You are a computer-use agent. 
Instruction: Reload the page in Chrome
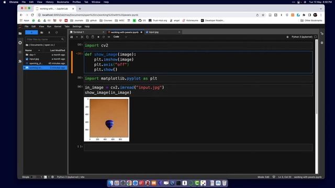point(32,15)
